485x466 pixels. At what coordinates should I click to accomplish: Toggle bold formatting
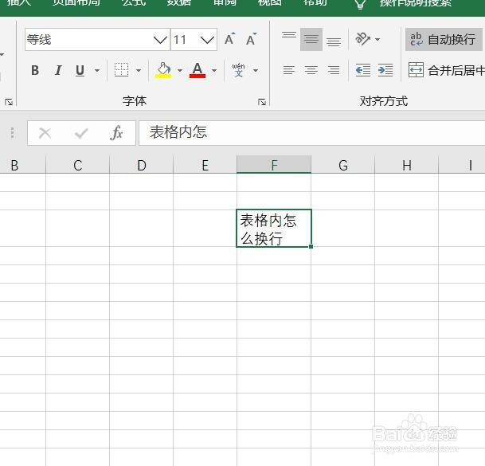click(35, 70)
